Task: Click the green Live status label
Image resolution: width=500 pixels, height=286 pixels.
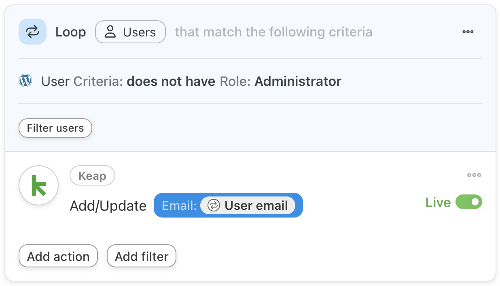Action: click(x=438, y=203)
